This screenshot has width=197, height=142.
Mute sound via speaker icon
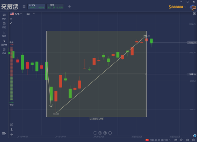pyautogui.click(x=188, y=140)
